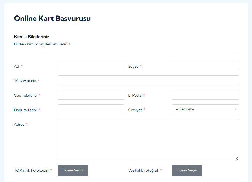Click the Cep Telefonu label text
Screen dimensions: 252x182
(x=25, y=95)
